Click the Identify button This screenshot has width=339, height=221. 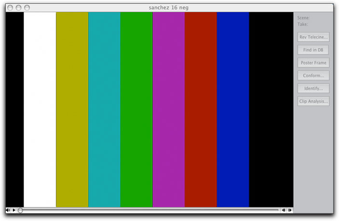[x=313, y=88]
